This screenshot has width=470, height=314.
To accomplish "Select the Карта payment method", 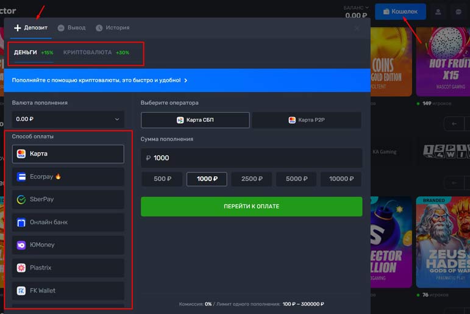I will click(x=68, y=154).
